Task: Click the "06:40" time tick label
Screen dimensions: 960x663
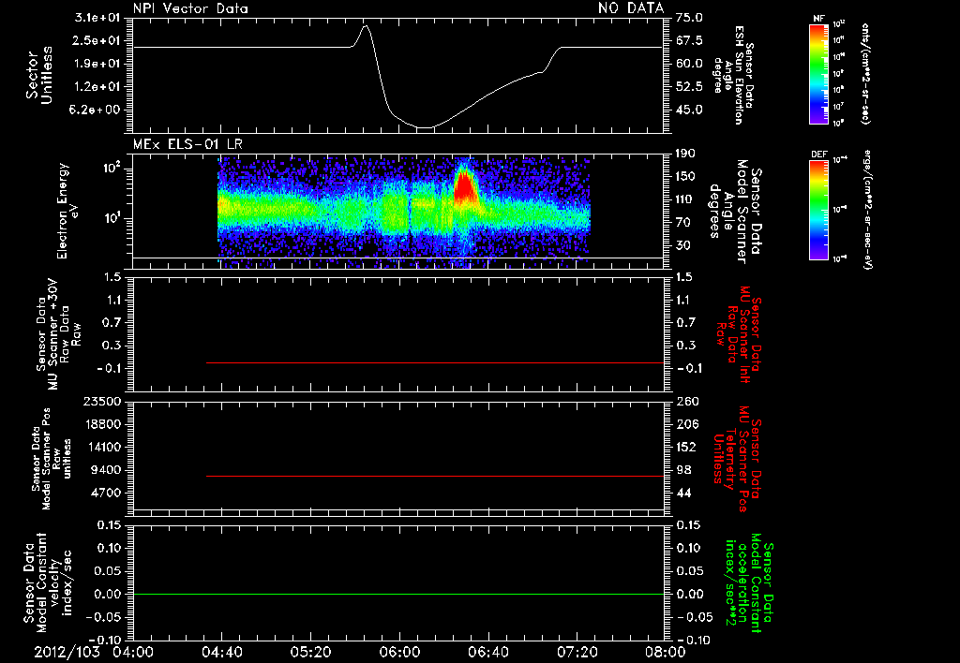Action: (x=487, y=652)
